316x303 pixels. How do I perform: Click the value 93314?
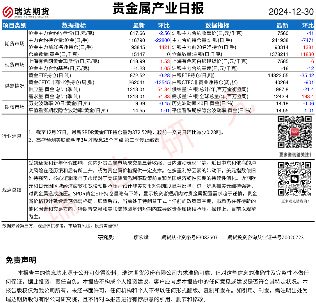click(282, 47)
